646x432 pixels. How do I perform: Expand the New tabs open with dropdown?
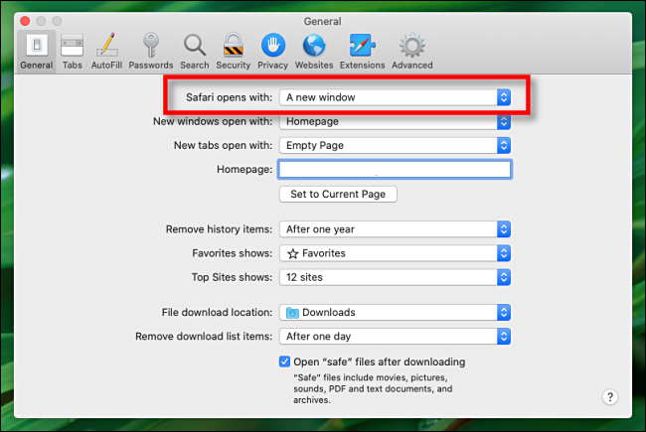coord(395,145)
